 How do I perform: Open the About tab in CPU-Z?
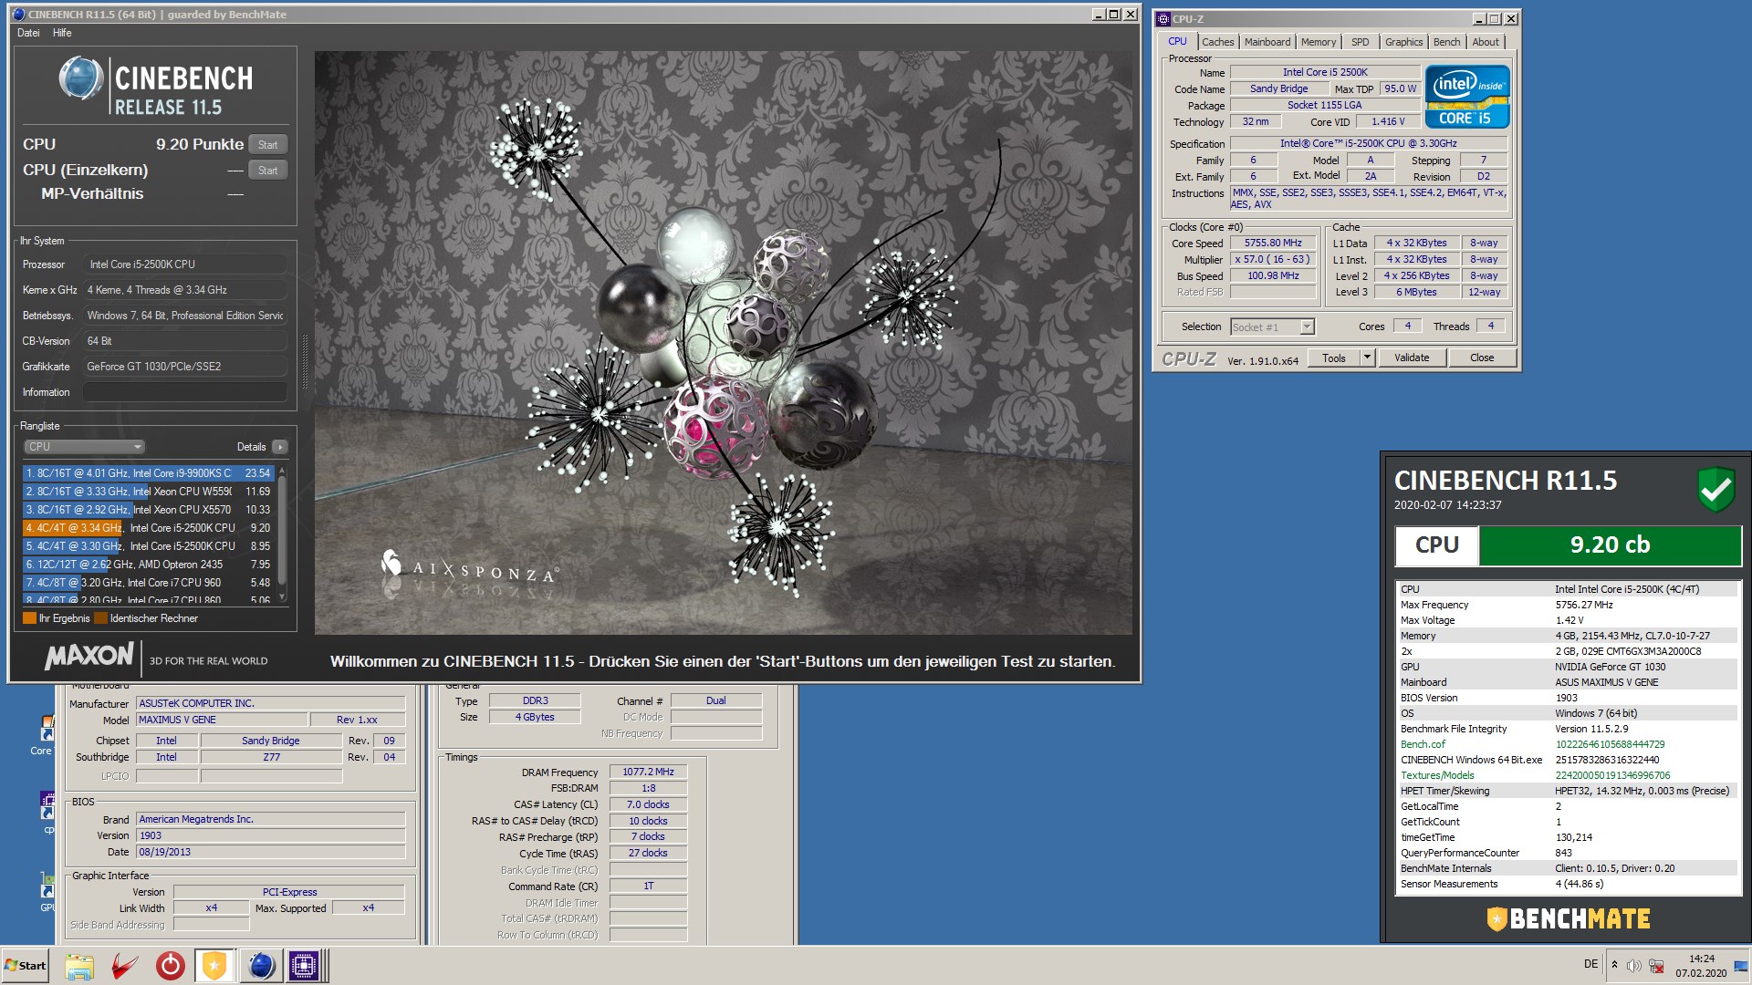(x=1486, y=42)
